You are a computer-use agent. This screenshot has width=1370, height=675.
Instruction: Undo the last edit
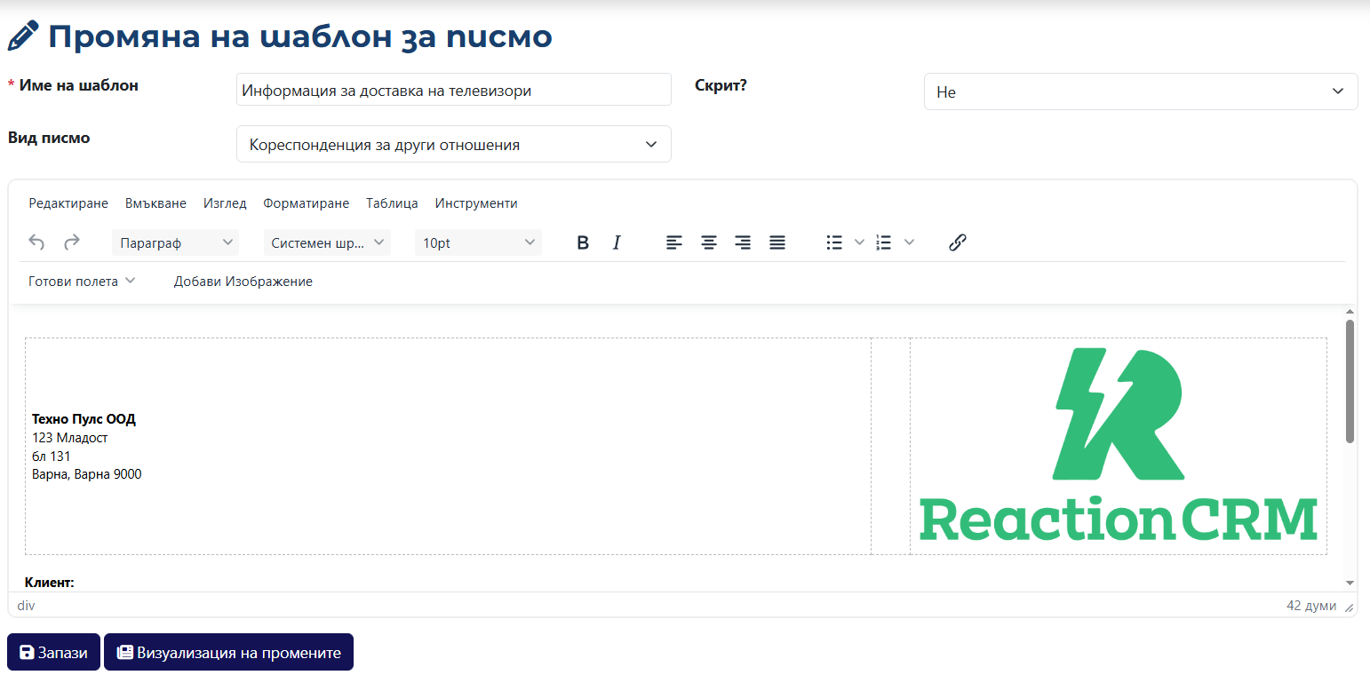(36, 242)
